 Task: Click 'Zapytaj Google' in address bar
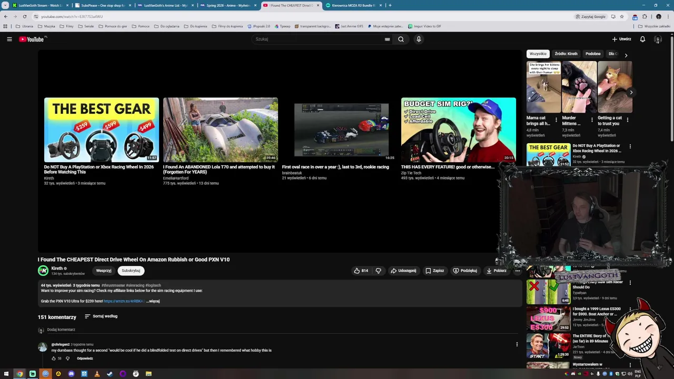tap(591, 16)
